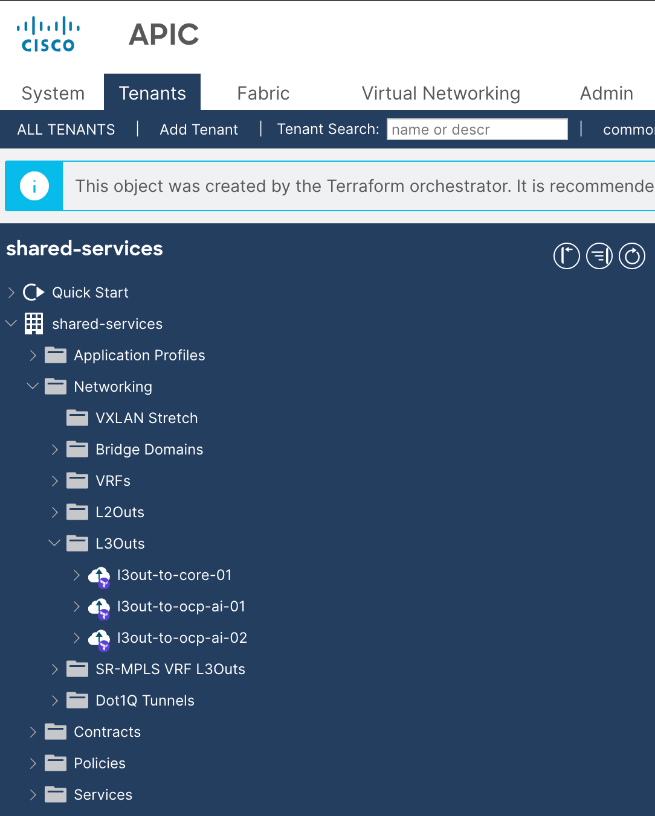Click the l3out-to-ocp-ai-02 cloud icon

click(99, 639)
